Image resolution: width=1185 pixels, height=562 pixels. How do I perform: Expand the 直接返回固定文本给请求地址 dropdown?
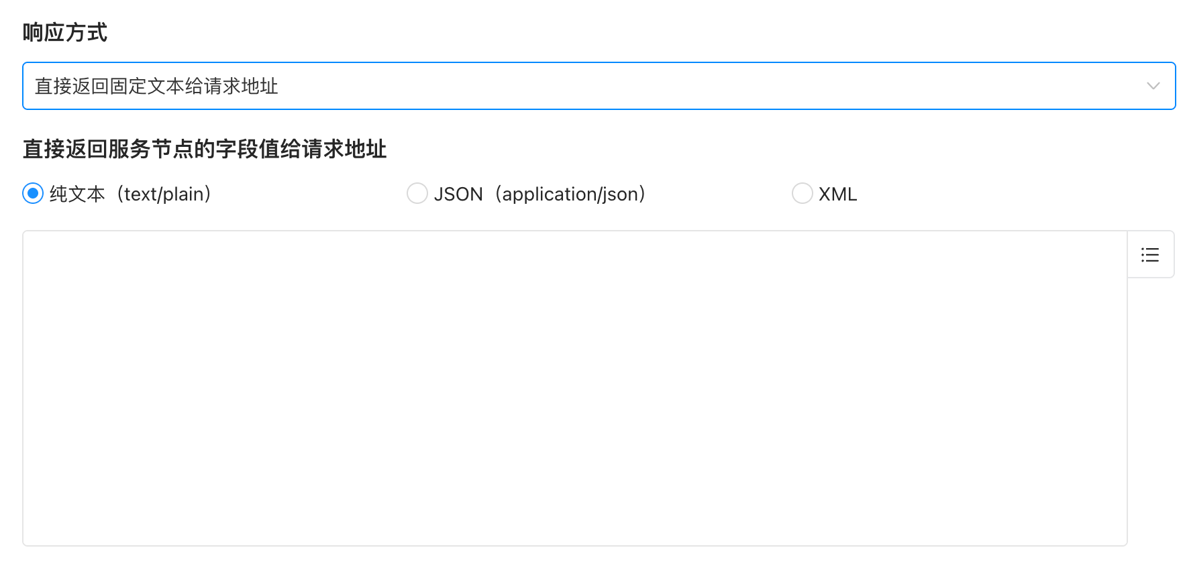[x=599, y=86]
